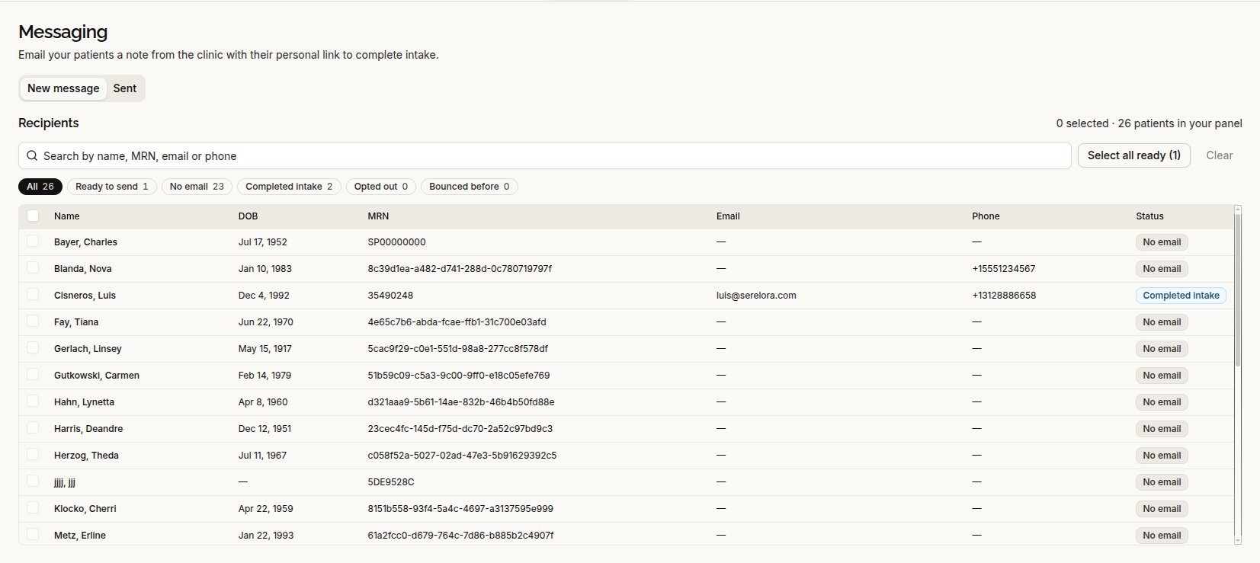1260x563 pixels.
Task: Click the MRN column header
Action: pyautogui.click(x=378, y=216)
